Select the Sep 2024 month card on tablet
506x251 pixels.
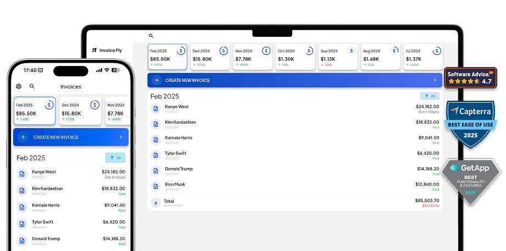pyautogui.click(x=338, y=57)
